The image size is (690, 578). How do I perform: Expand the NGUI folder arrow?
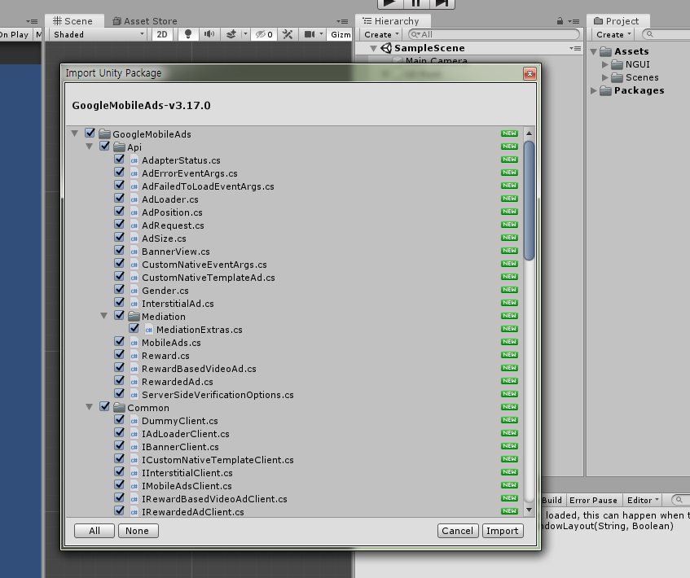[x=604, y=64]
